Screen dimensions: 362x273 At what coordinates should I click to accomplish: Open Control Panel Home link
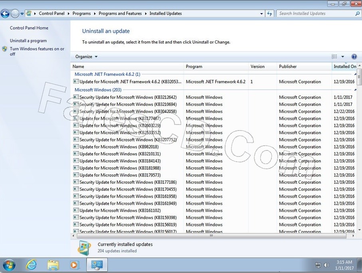click(29, 28)
